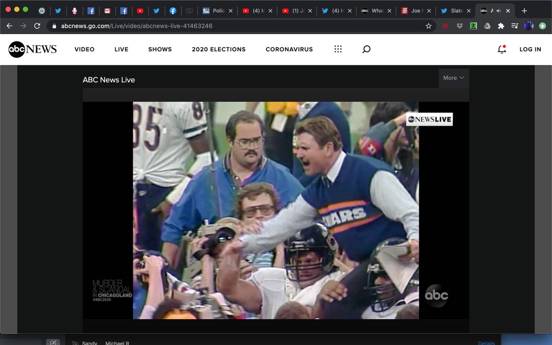Open the media control playlist button
Image resolution: width=552 pixels, height=345 pixels.
[515, 26]
